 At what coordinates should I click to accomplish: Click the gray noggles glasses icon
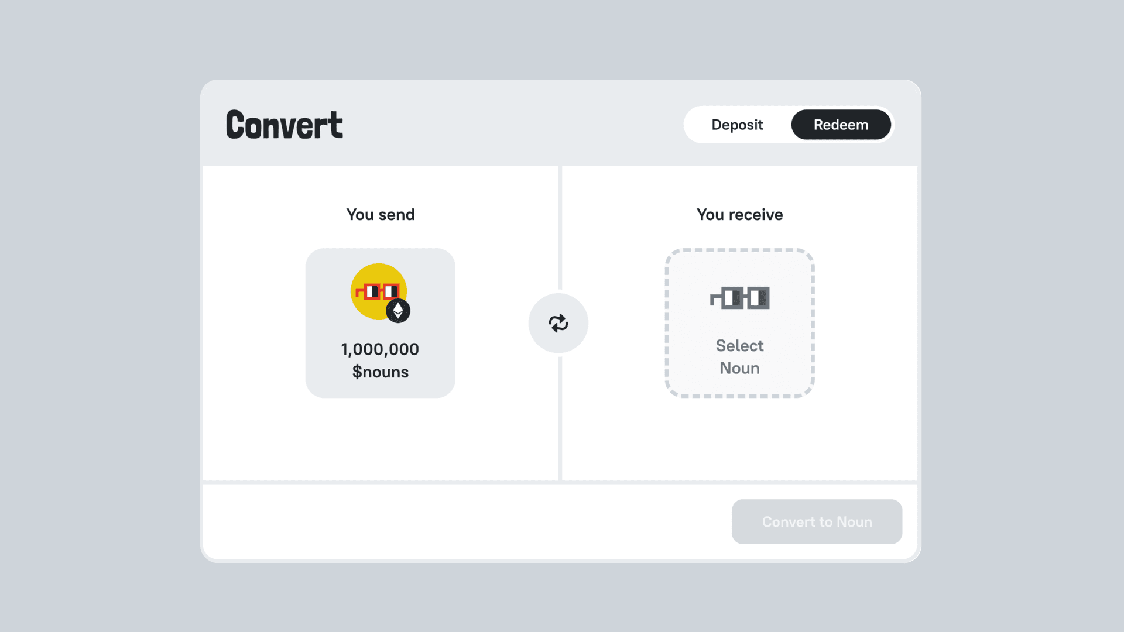[739, 298]
